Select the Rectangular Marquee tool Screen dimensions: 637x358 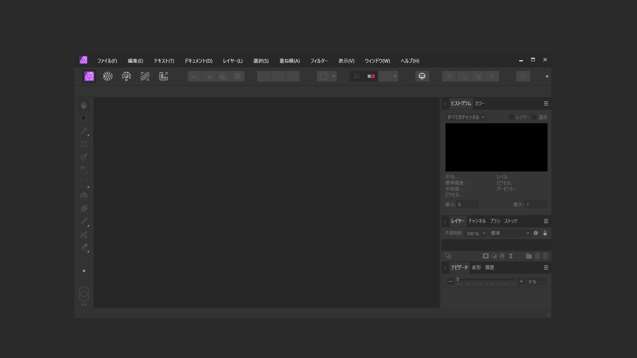pos(84,183)
